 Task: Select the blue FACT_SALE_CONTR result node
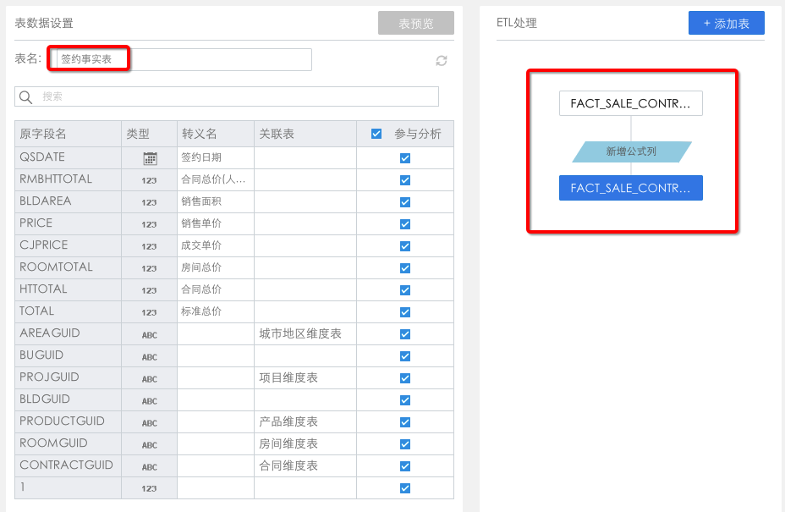click(631, 188)
